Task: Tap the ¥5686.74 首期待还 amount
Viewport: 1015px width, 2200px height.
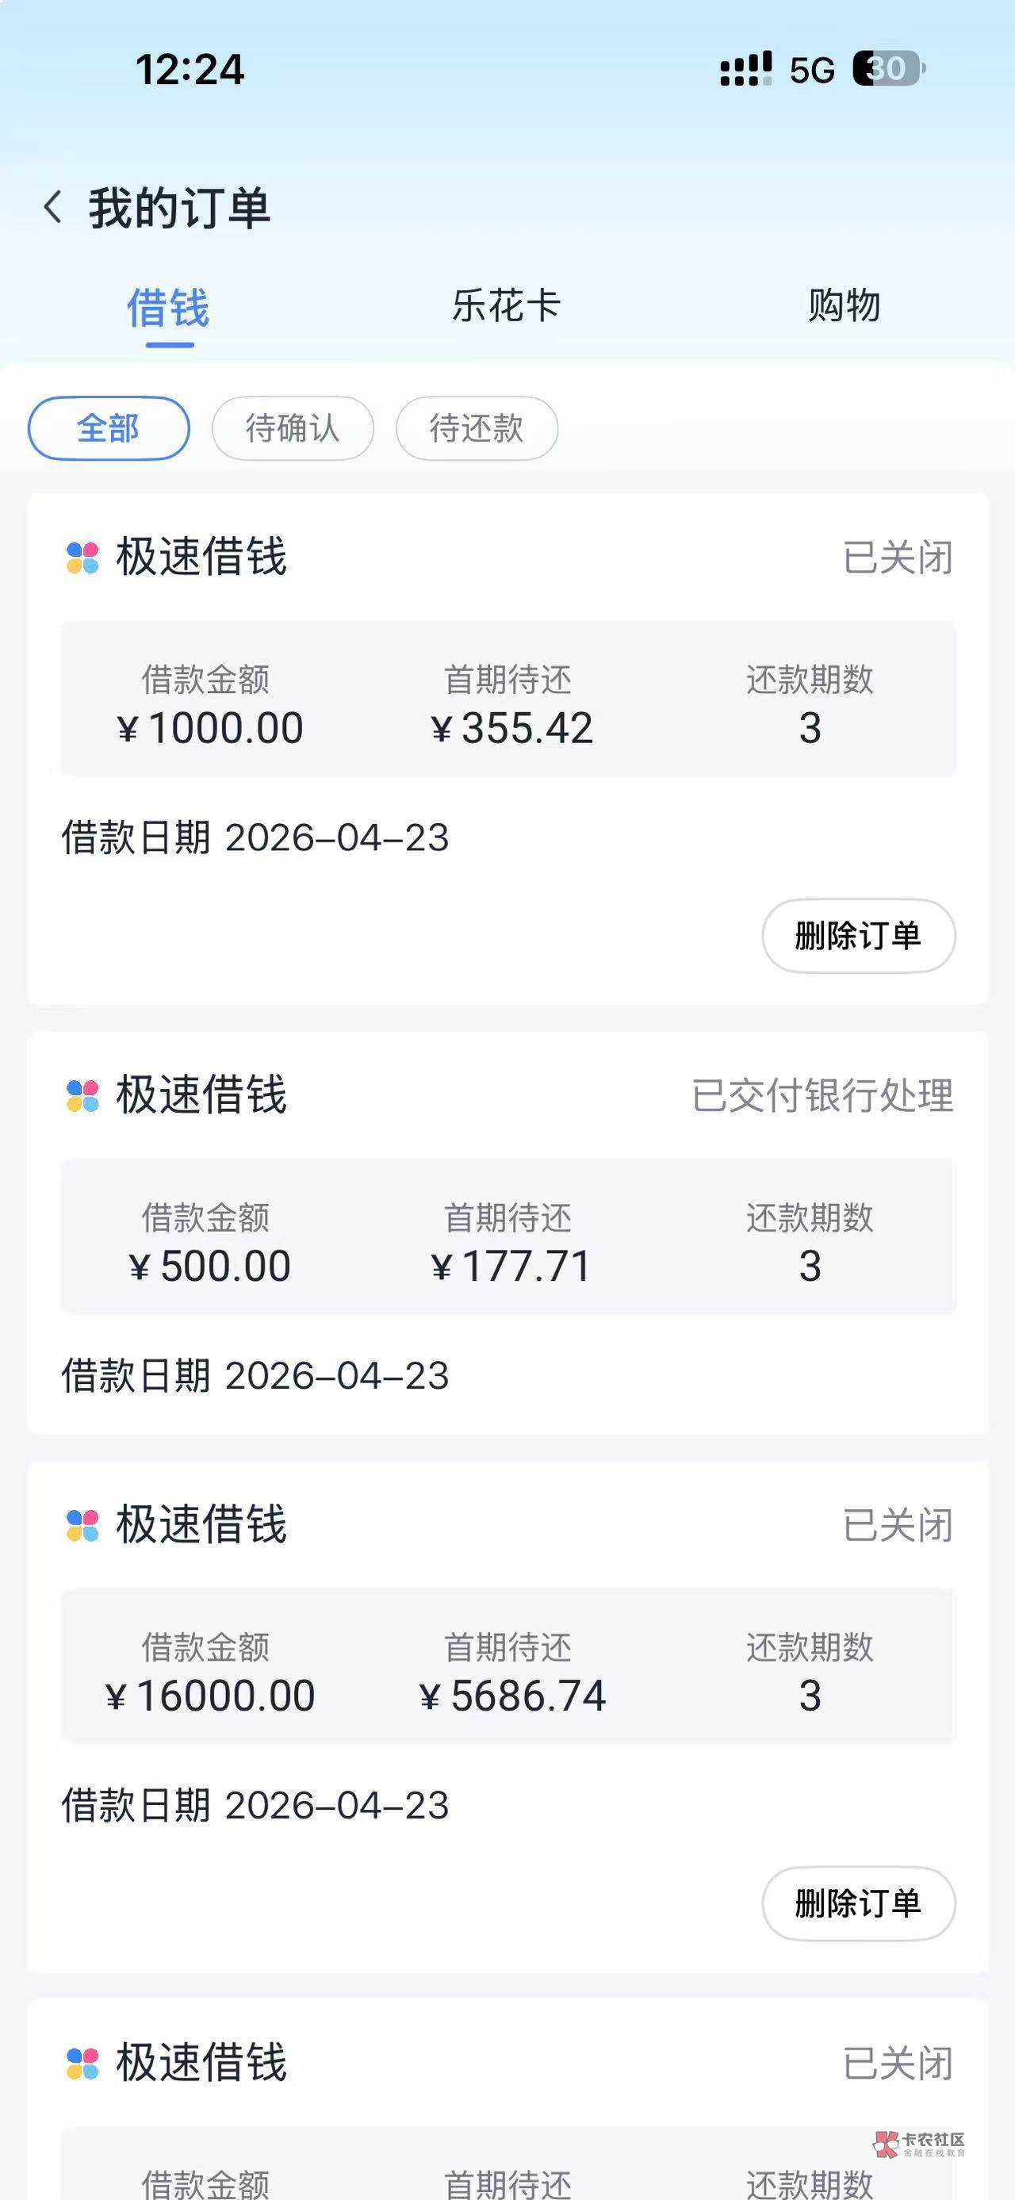Action: (512, 1696)
